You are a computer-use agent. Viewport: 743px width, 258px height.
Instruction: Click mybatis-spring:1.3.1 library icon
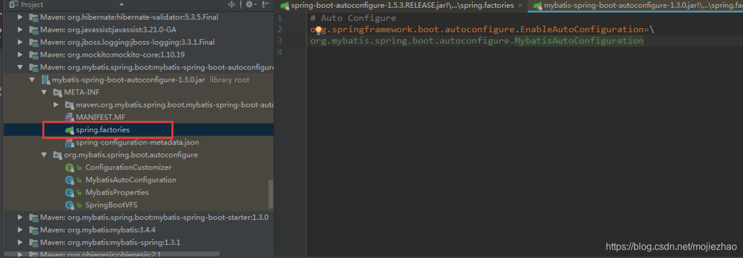tap(34, 242)
